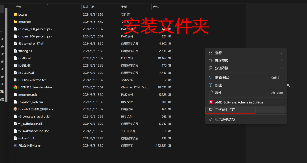Click the Chrome icon of LICENSES.chromium.html

[x=16, y=87]
